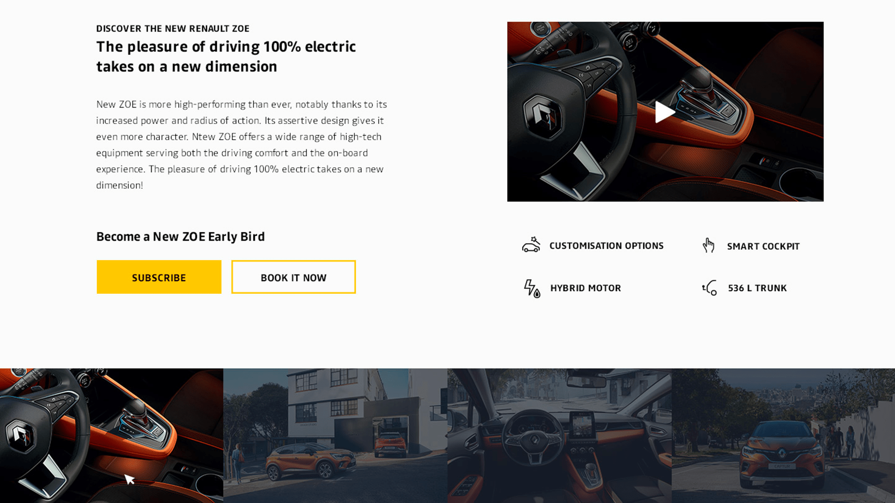Click the Book It Now button
This screenshot has height=503, width=895.
[x=294, y=277]
